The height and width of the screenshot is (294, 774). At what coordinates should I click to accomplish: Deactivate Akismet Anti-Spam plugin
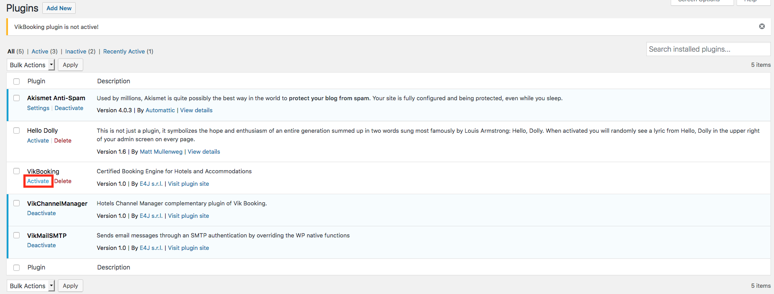(69, 108)
